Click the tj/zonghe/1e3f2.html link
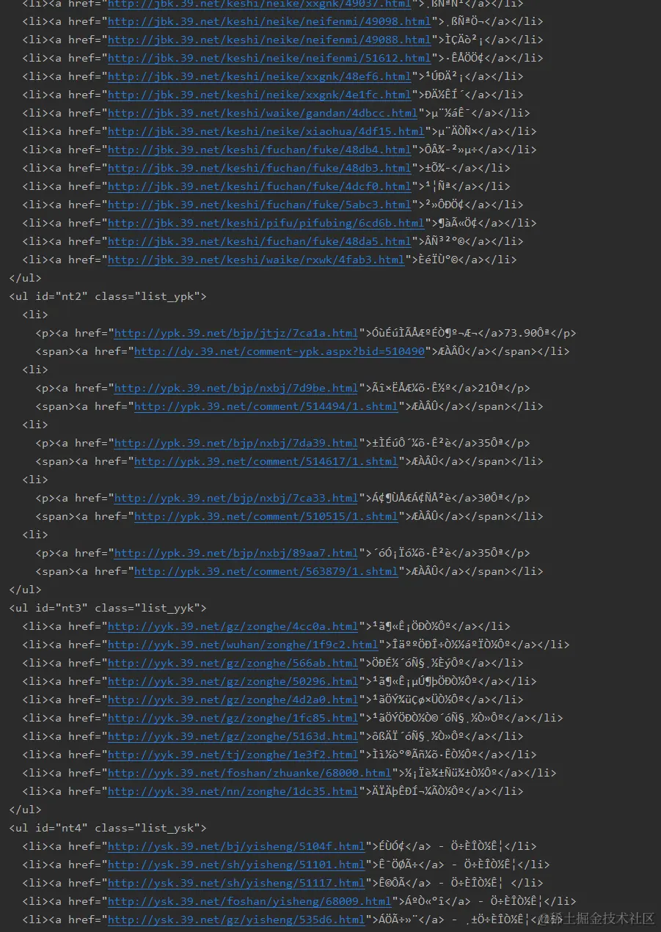 [233, 755]
